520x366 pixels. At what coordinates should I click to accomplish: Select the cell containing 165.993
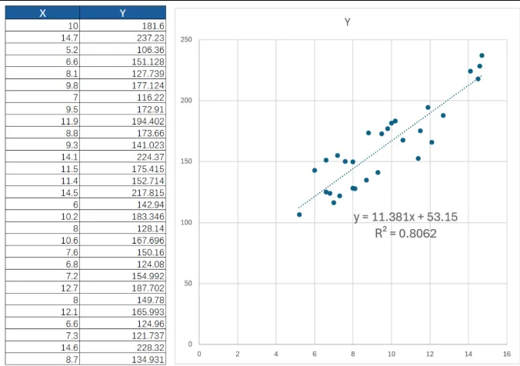tap(123, 311)
